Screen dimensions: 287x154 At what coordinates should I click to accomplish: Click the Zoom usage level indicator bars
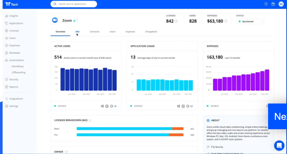[x=76, y=20]
